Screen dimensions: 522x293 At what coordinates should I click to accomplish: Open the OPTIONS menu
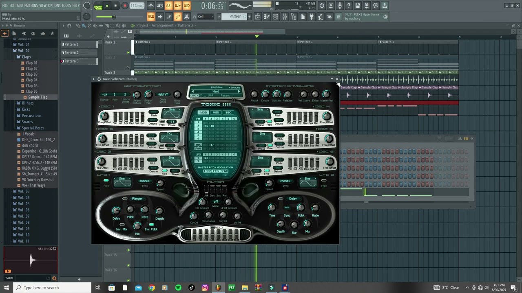tap(54, 6)
